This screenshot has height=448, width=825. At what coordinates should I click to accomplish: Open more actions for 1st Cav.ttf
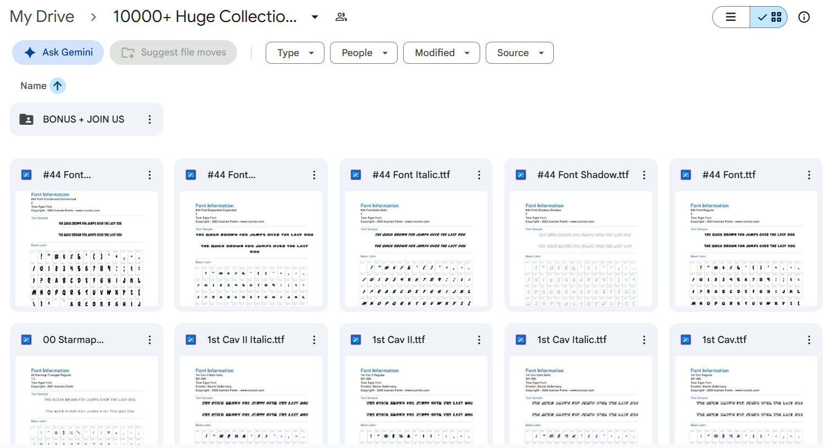[809, 340]
